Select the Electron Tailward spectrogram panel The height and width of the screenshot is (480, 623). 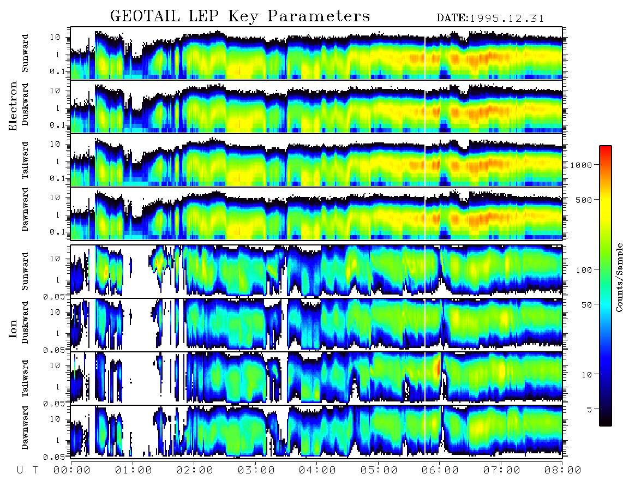point(316,160)
